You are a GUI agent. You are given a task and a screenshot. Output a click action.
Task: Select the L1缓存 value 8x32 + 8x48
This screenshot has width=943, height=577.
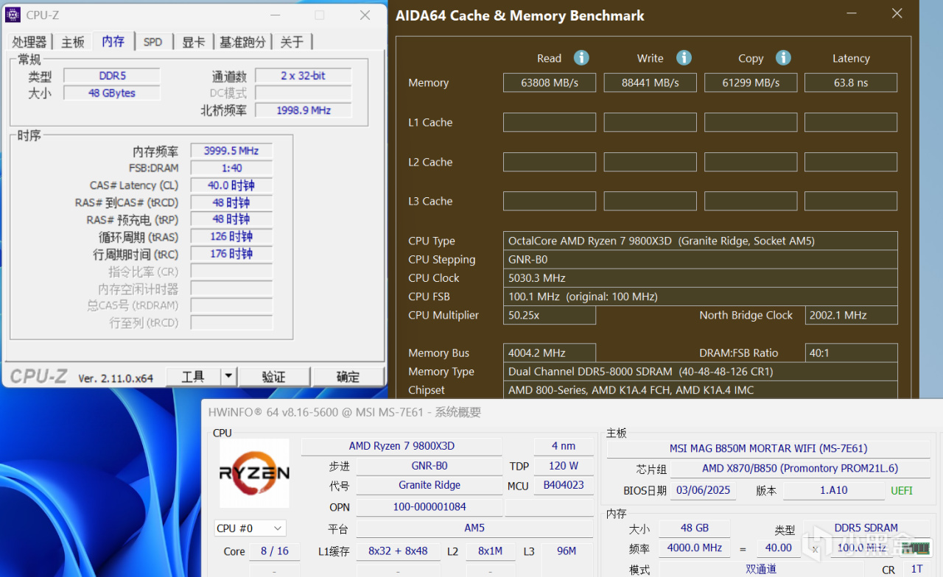click(398, 551)
